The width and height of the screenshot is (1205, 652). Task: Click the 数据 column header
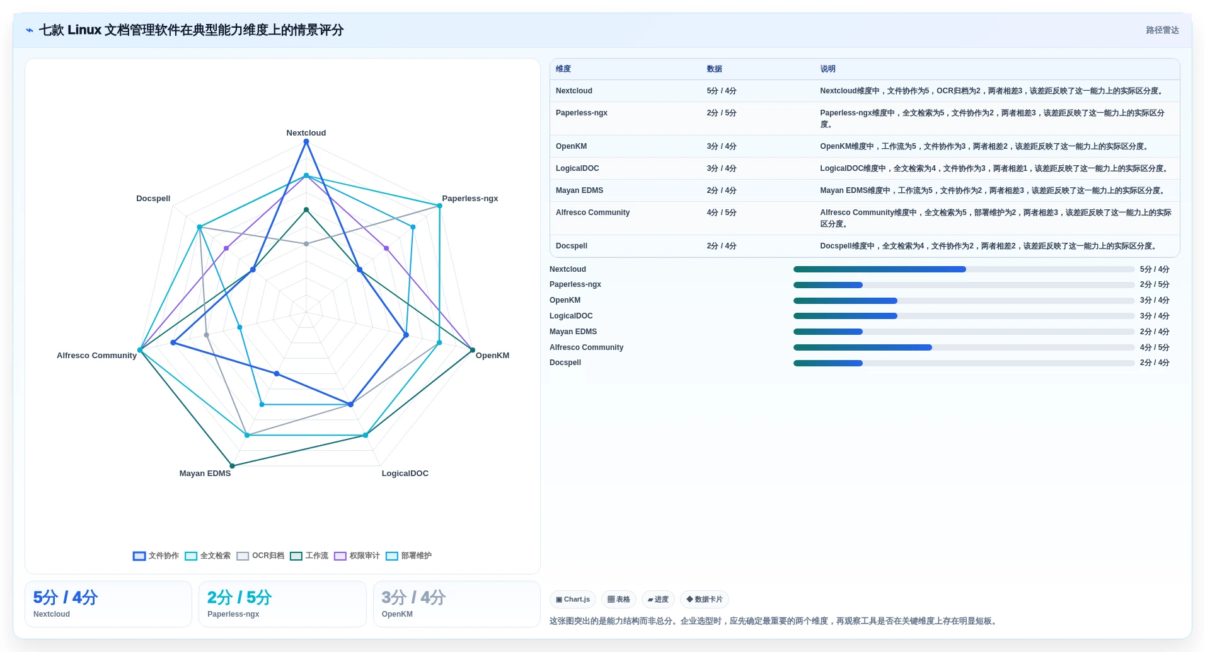tap(714, 69)
